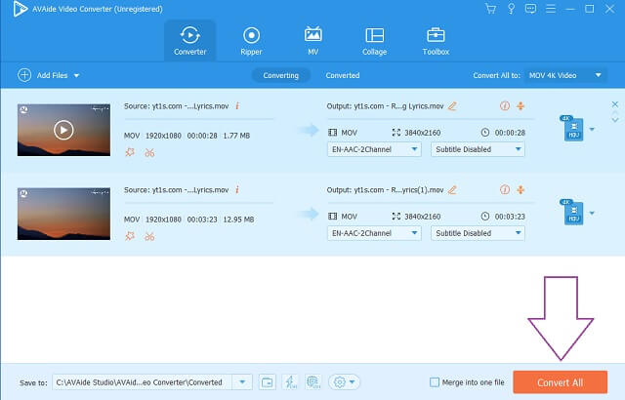This screenshot has width=625, height=400.
Task: Open the shopping cart icon
Action: tap(490, 9)
